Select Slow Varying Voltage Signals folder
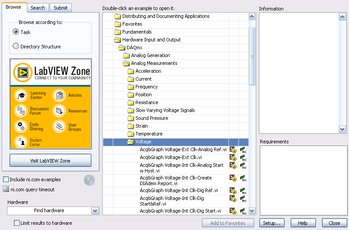Image resolution: width=349 pixels, height=230 pixels. [176, 110]
